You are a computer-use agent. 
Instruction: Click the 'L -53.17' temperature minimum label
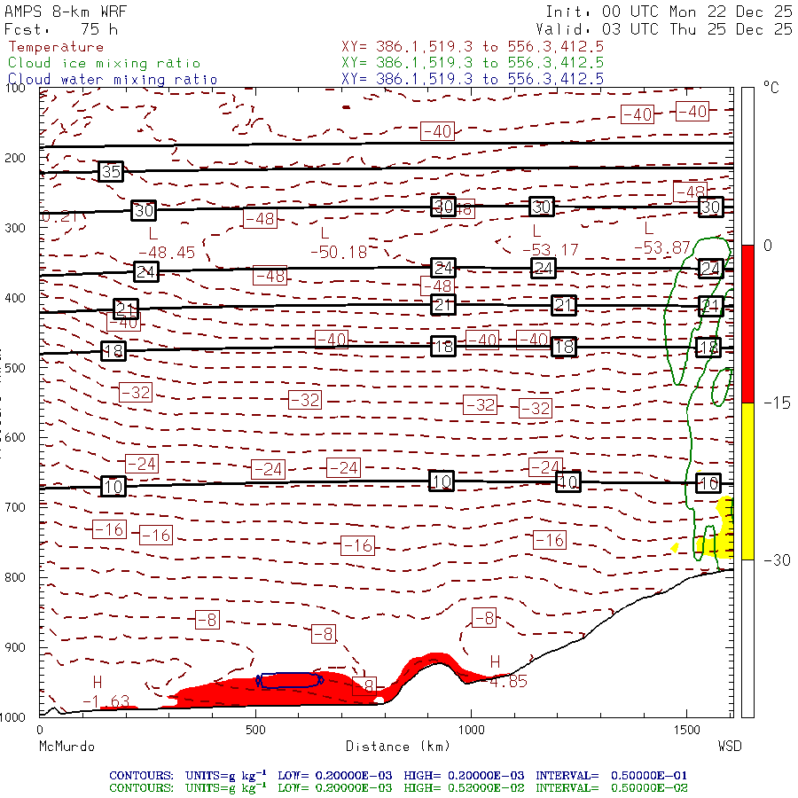551,240
